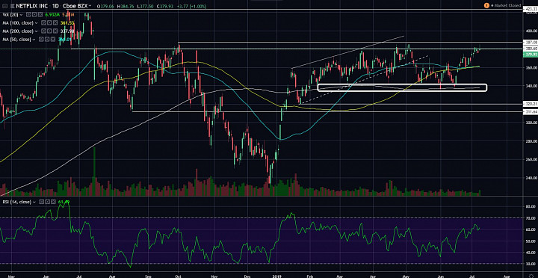Image resolution: width=538 pixels, height=278 pixels.
Task: Click the 1D interval label
Action: (55, 6)
